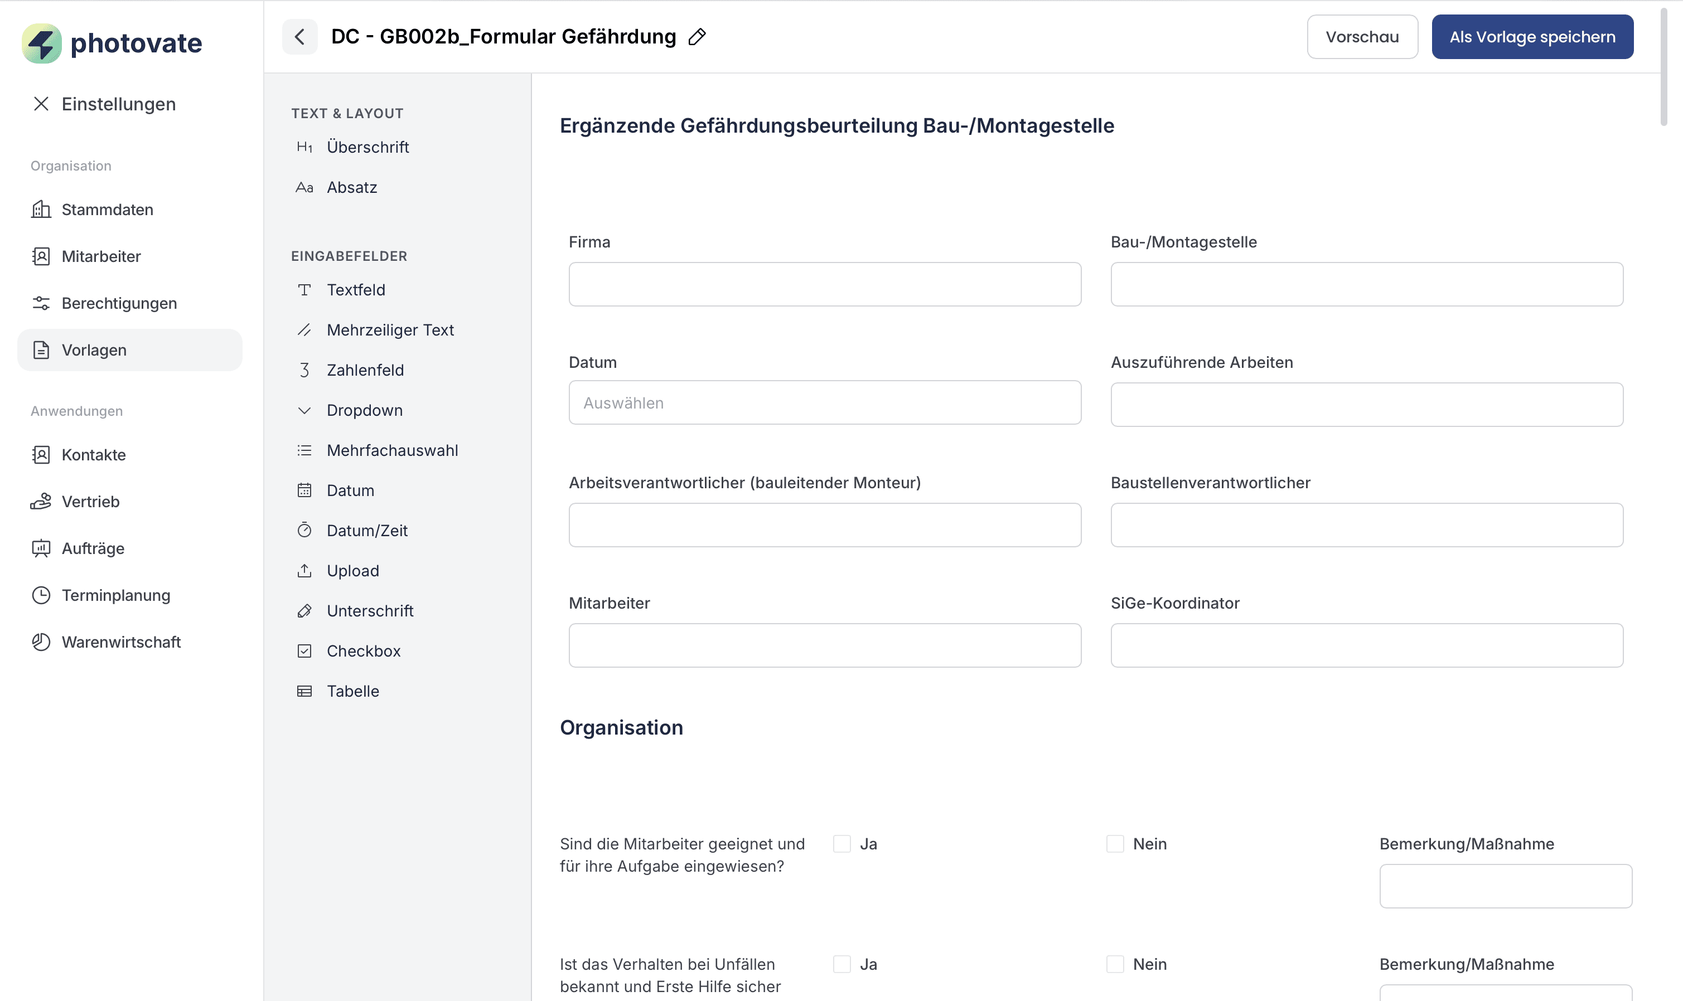Close Einstellungen with the X icon
This screenshot has height=1001, width=1683.
[x=41, y=104]
